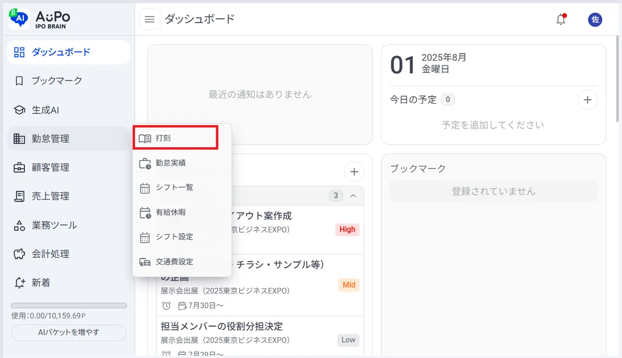The height and width of the screenshot is (358, 622).
Task: Click the 売上管理 receipt icon
Action: pyautogui.click(x=19, y=196)
